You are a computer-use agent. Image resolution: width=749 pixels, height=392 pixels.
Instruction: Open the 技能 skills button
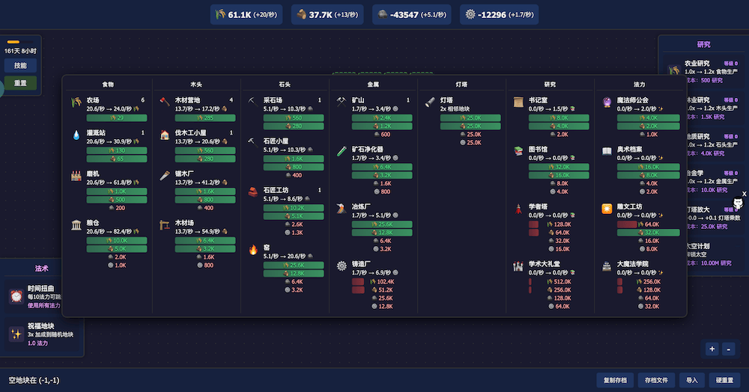tap(20, 66)
